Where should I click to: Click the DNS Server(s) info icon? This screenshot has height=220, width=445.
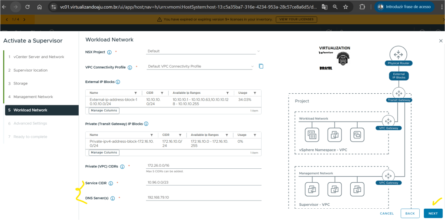113,198
